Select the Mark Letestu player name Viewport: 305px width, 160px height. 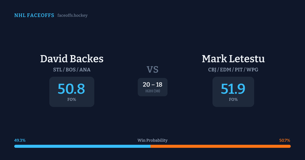click(x=233, y=59)
